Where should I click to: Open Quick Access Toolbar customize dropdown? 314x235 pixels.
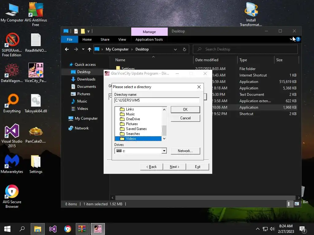88,32
